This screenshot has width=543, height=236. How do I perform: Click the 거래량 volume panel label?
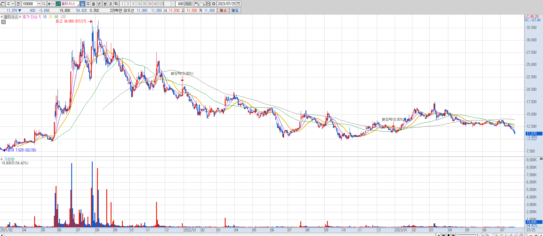(x=9, y=159)
